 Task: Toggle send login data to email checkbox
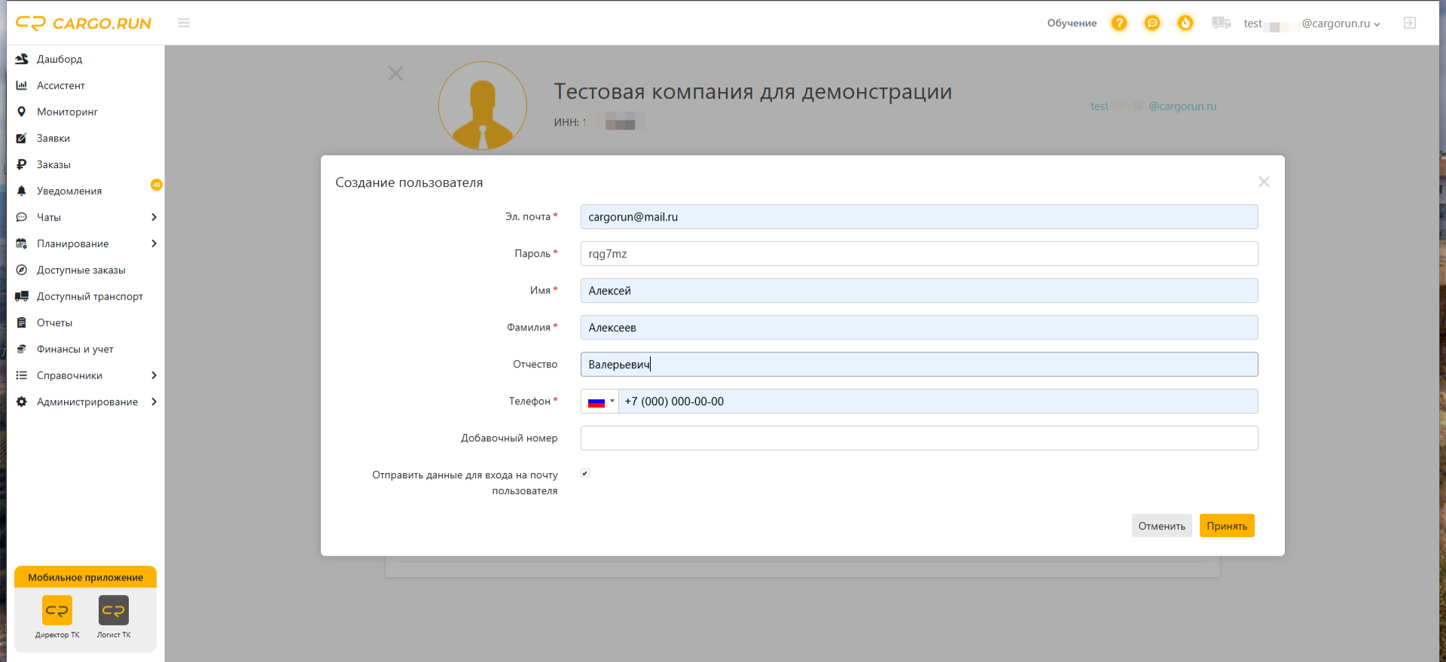585,474
